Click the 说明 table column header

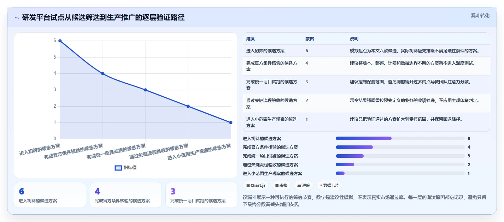coord(354,39)
